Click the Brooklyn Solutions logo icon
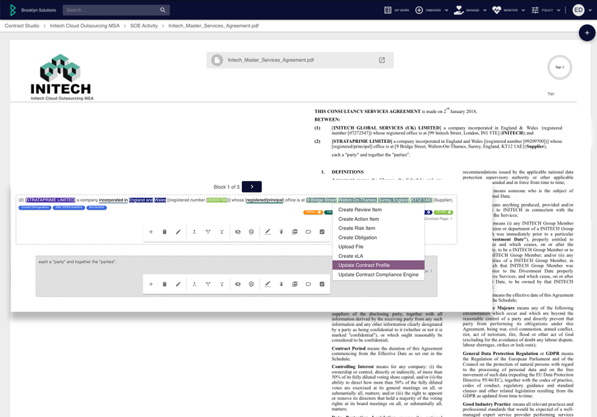597x417 pixels. click(13, 10)
